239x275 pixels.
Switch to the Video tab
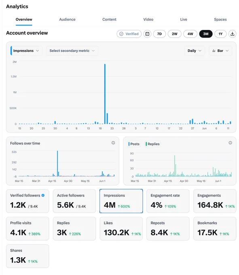[148, 19]
